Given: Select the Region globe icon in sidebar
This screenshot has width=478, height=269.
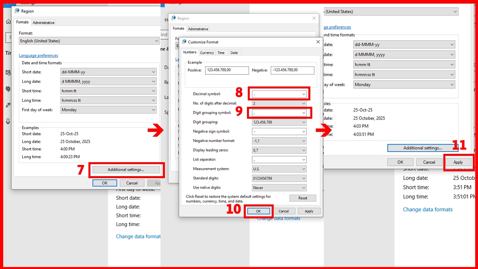Looking at the screenshot, I should [8, 89].
